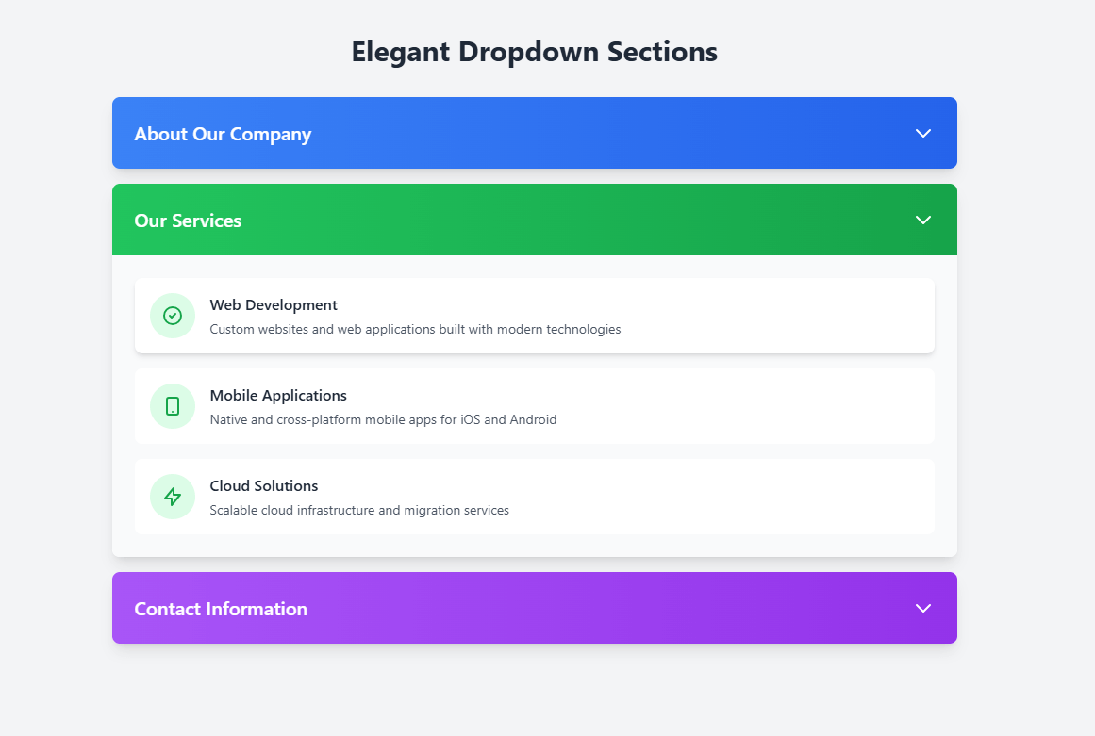Select the Web Development heading

[x=274, y=305]
